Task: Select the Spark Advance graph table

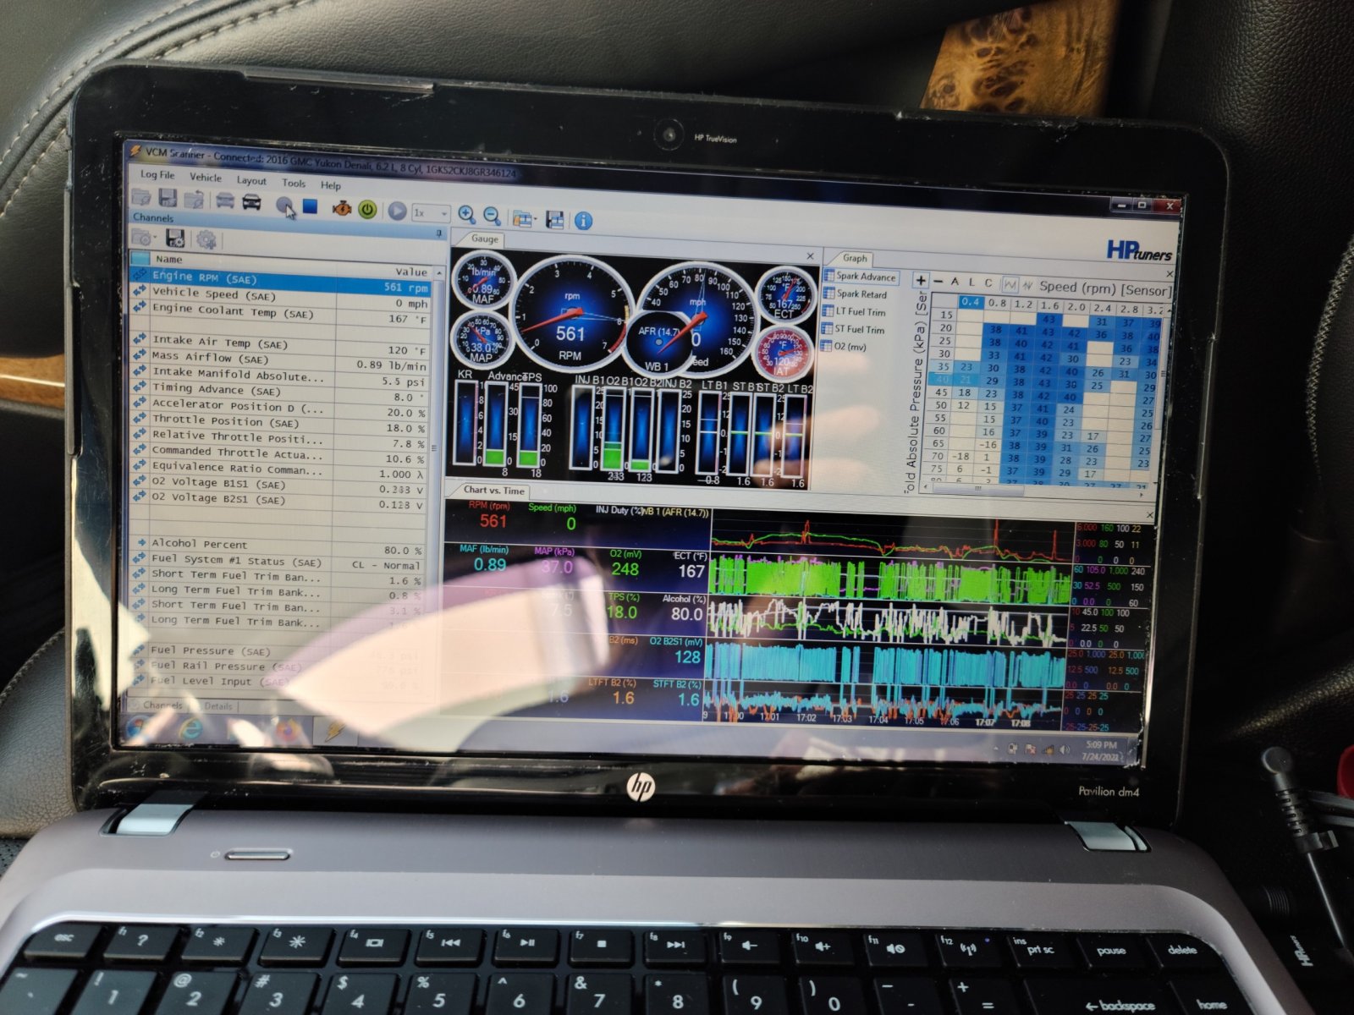Action: [860, 277]
